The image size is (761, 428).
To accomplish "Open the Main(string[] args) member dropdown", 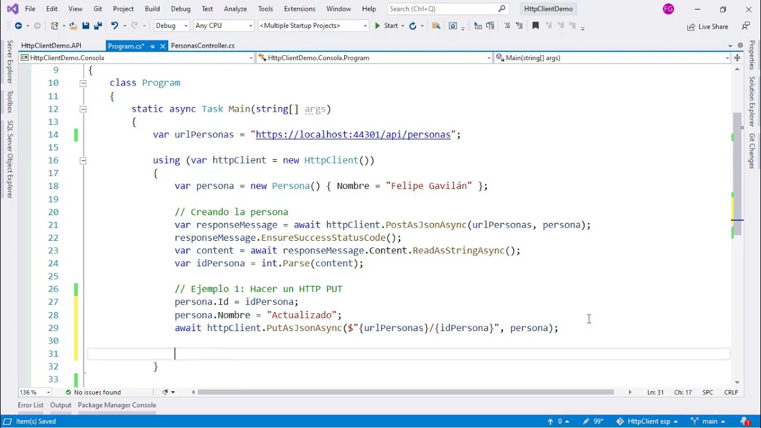I will click(x=612, y=58).
